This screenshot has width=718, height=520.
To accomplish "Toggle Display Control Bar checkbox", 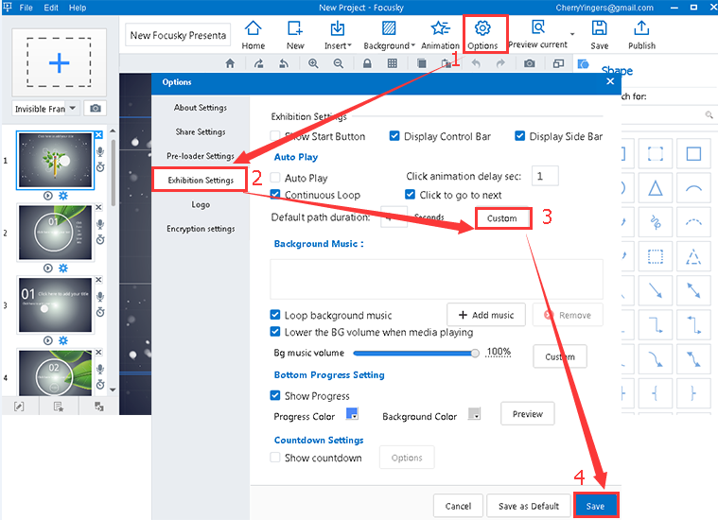I will click(x=394, y=136).
